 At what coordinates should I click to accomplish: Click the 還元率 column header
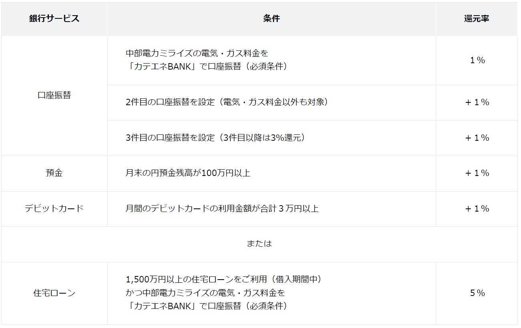pyautogui.click(x=477, y=19)
